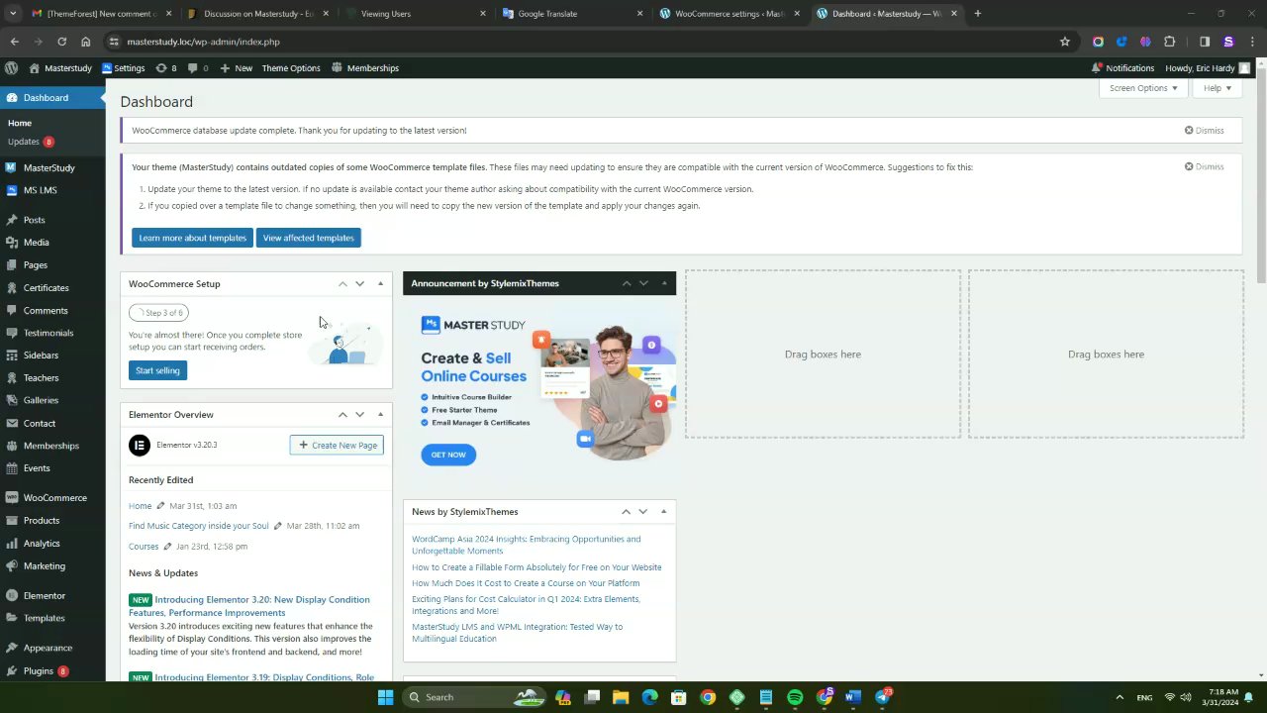Open Theme Options in admin bar
The image size is (1267, 713).
(x=291, y=68)
